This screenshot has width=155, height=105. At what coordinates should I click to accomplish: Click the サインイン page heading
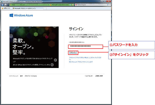point(76,29)
